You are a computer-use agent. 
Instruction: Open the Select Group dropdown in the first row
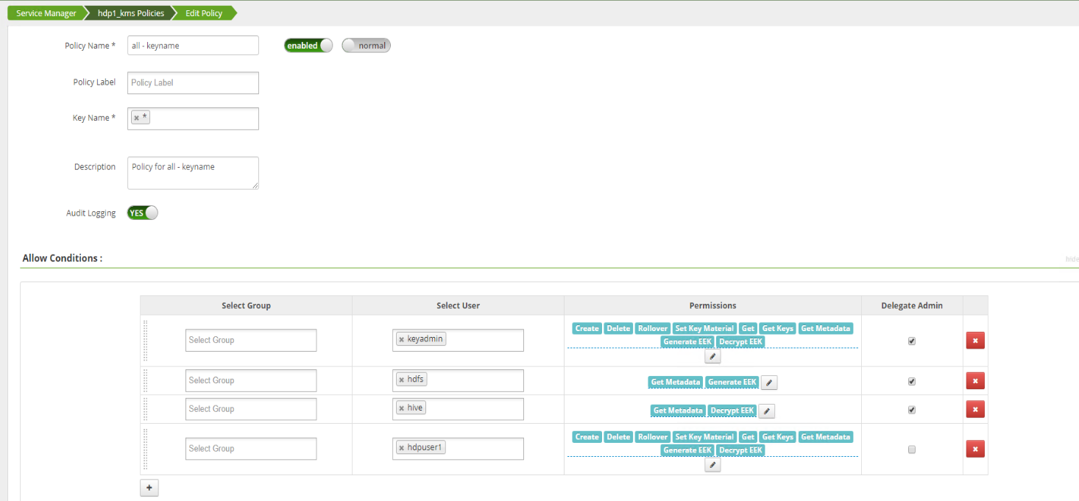[x=250, y=340]
